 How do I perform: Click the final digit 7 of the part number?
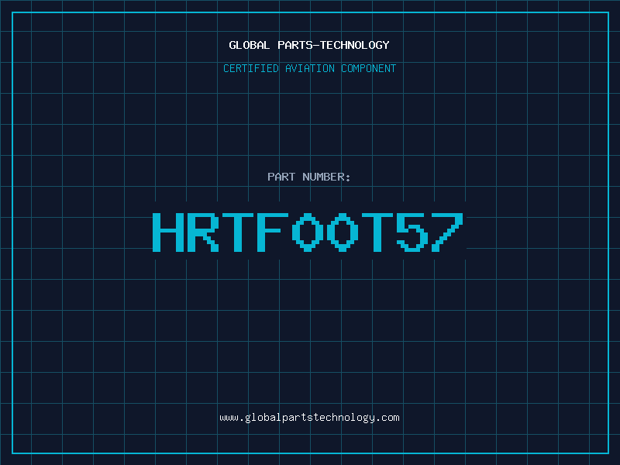[448, 231]
